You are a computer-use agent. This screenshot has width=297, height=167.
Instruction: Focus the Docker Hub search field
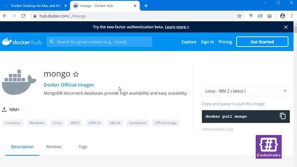coord(99,42)
